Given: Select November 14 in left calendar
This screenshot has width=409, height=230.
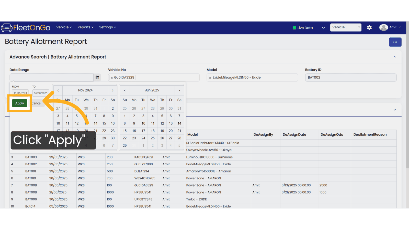Looking at the screenshot, I should point(95,123).
